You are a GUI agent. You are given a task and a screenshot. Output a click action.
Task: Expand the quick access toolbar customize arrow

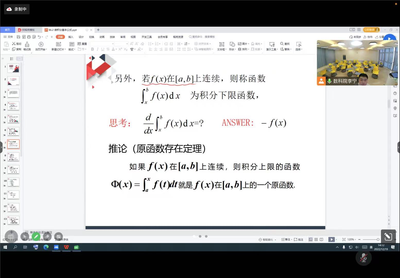pos(52,37)
